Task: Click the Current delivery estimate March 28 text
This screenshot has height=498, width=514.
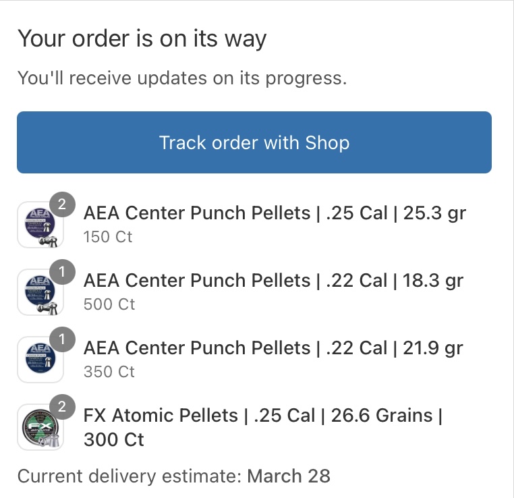Action: (x=174, y=476)
